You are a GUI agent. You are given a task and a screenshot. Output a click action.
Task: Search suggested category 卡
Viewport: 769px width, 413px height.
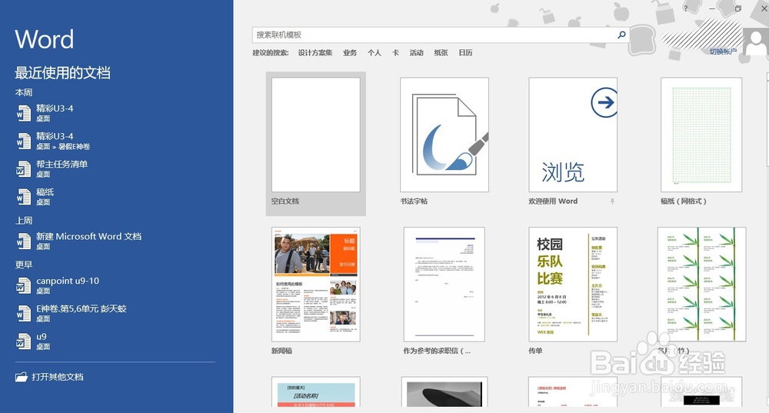395,52
